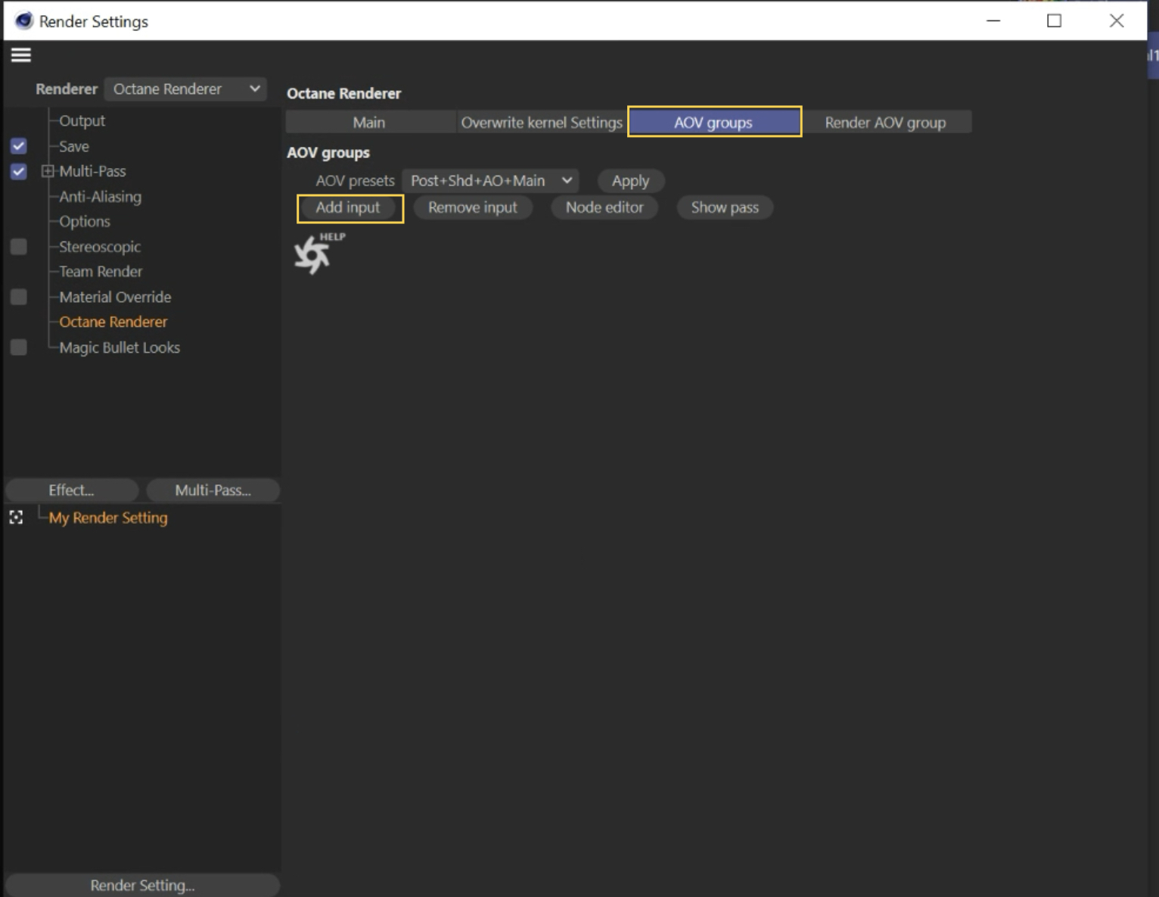Minimize the Render Settings window
This screenshot has height=897, width=1159.
click(x=994, y=20)
